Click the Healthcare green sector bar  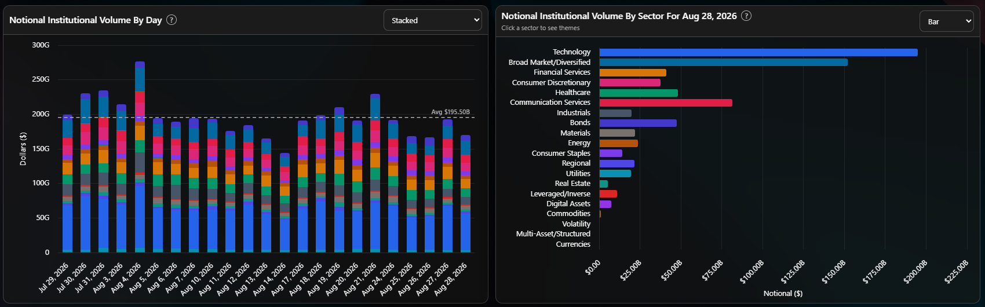coord(639,93)
